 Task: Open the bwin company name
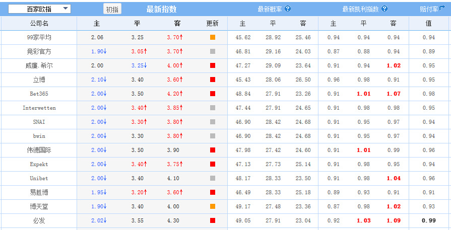(x=39, y=136)
